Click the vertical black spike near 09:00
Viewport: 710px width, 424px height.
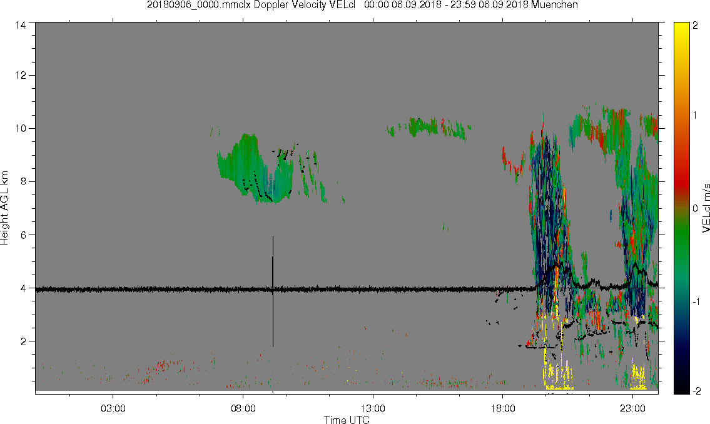(273, 291)
